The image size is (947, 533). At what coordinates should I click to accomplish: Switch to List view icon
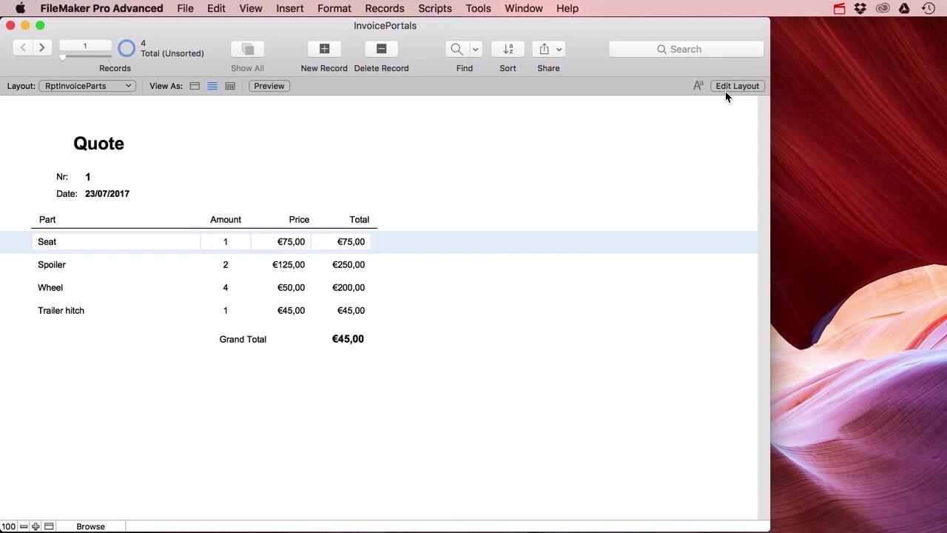tap(212, 86)
